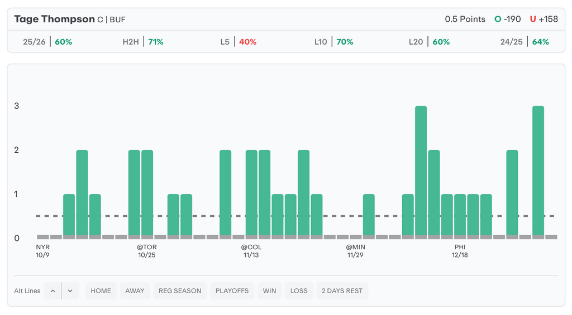Click the bar above the @TOR 10/25 label

pos(147,192)
